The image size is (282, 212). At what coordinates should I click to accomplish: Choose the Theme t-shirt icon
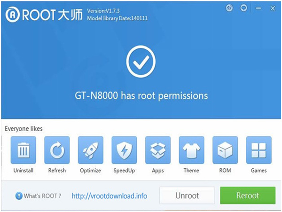(x=192, y=150)
